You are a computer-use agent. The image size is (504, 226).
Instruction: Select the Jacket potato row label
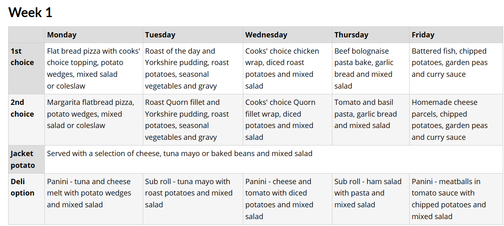(x=26, y=159)
